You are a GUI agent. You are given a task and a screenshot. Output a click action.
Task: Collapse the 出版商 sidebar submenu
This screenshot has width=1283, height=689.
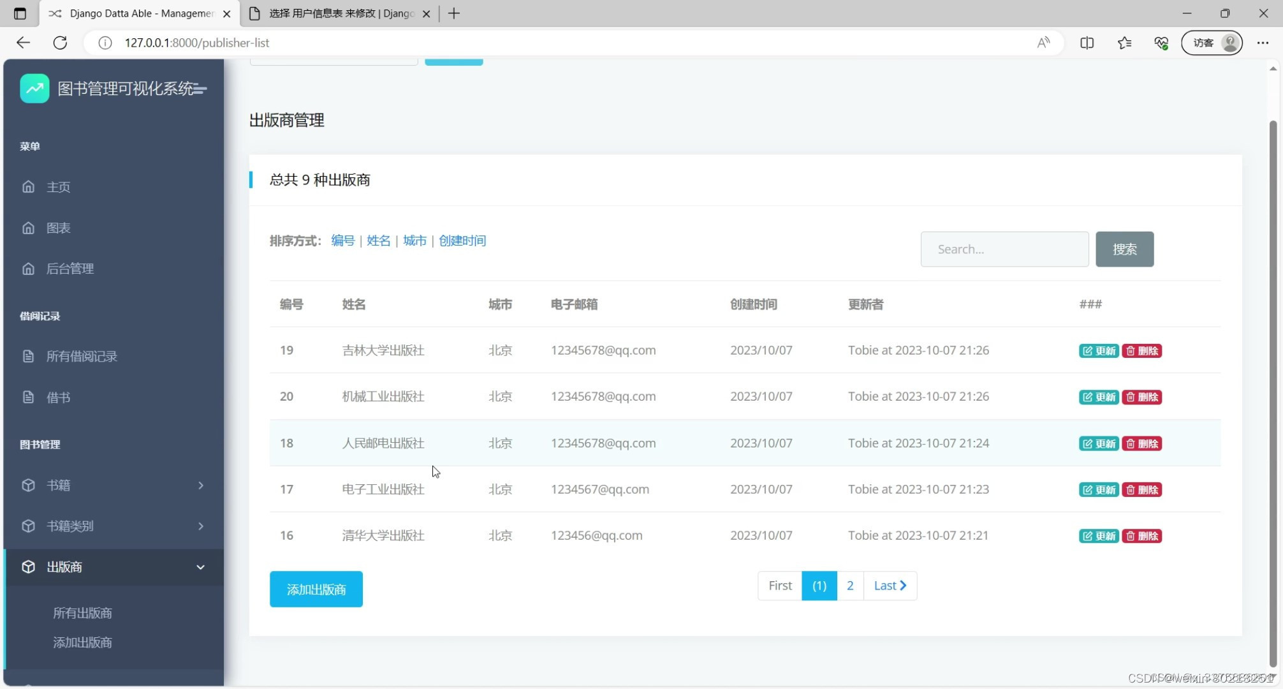[x=200, y=567]
